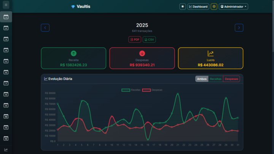Open settings via the gear icon

[214, 6]
